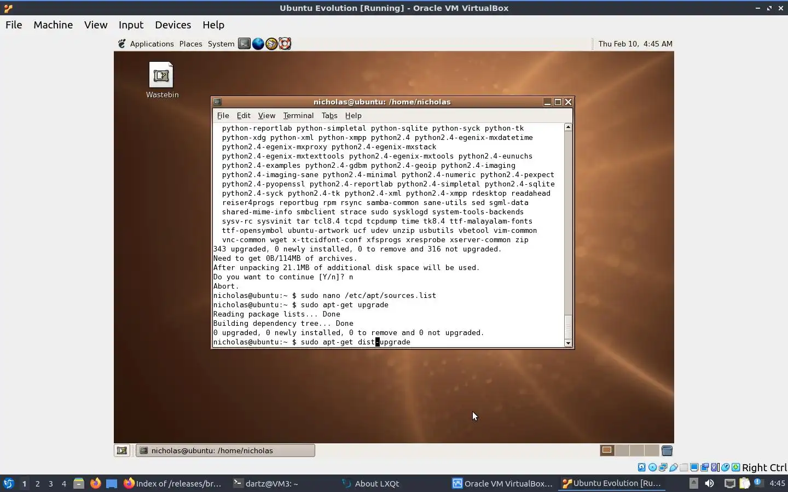Open the web browser globe launcher in the guest panel

click(x=258, y=44)
